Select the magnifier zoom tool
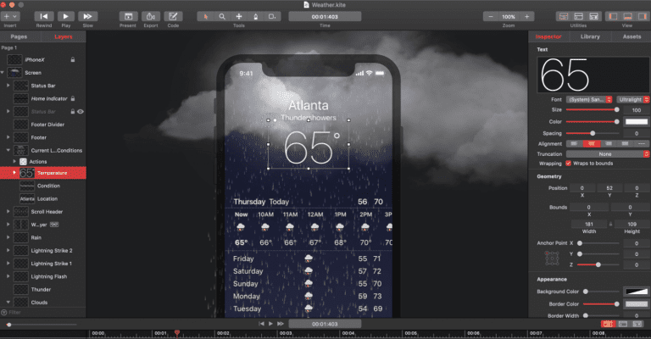The height and width of the screenshot is (339, 651). [x=223, y=16]
